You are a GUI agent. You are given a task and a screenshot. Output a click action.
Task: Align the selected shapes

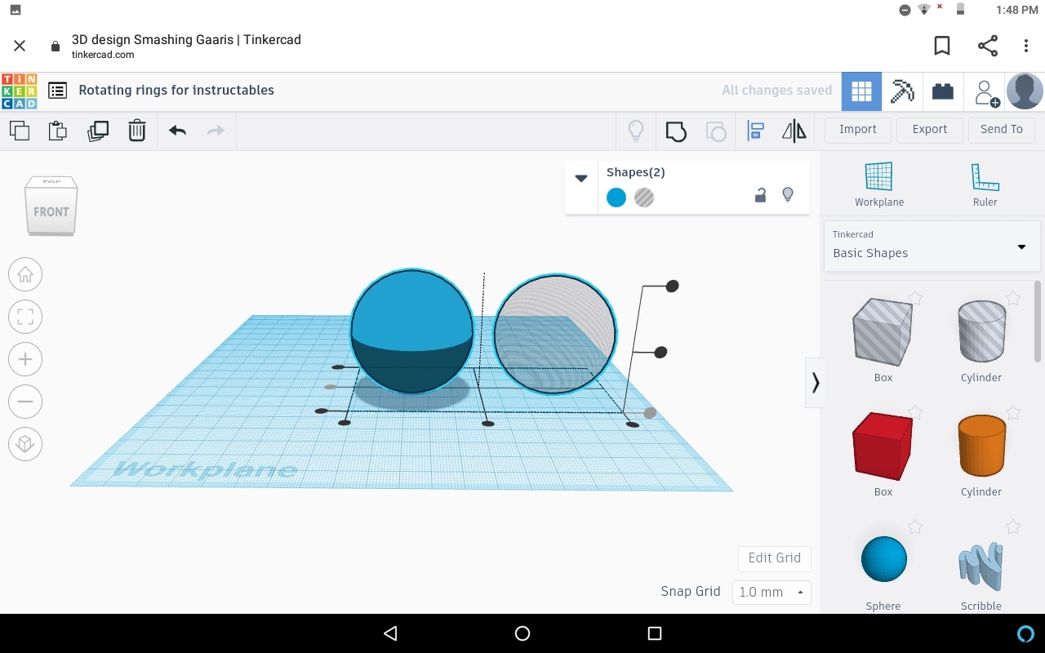tap(755, 131)
